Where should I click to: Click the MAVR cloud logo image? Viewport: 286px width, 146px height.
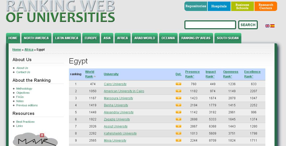(35, 139)
